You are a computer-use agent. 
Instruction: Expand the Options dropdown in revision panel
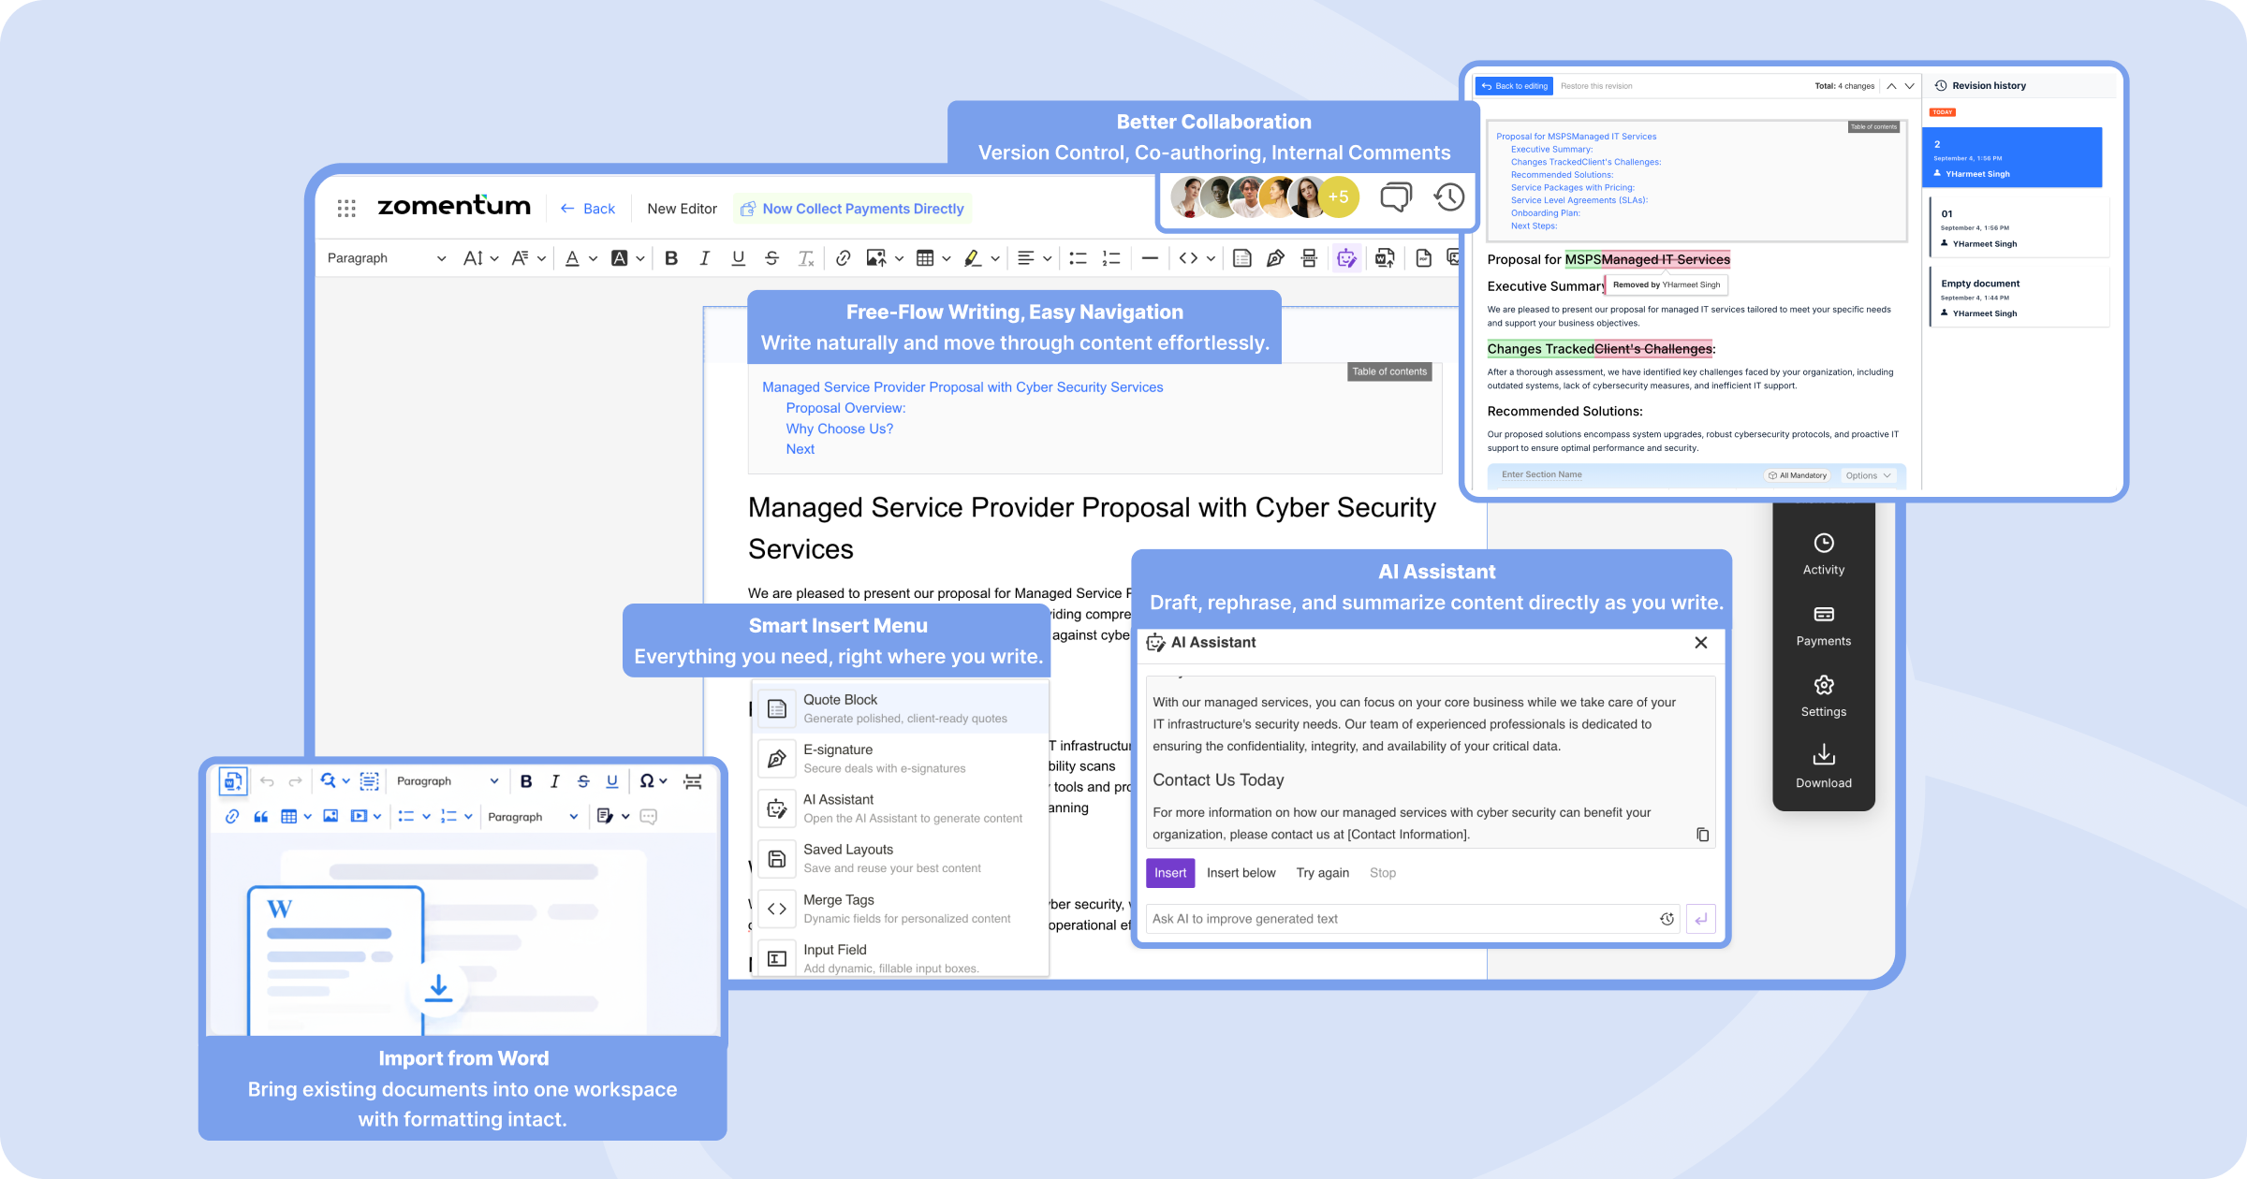(1868, 475)
